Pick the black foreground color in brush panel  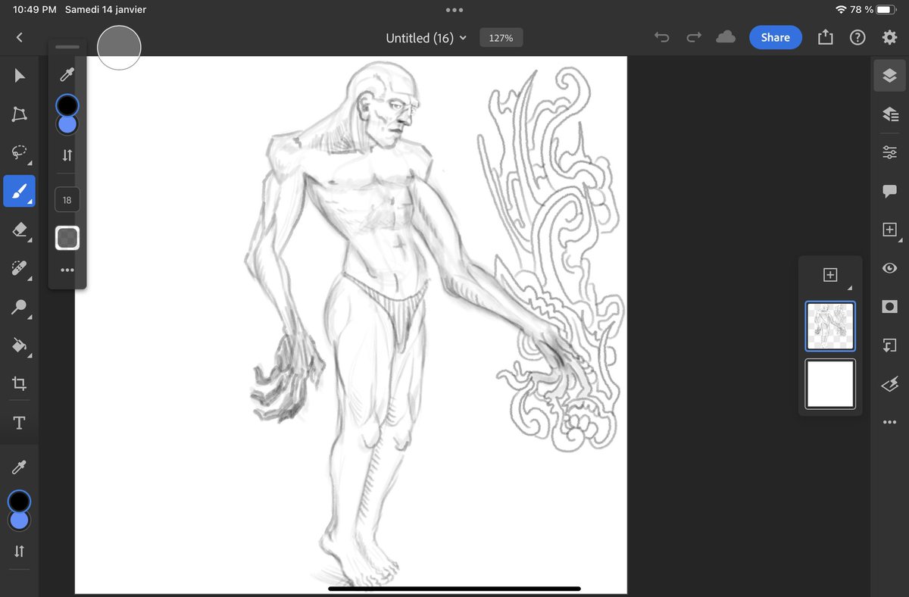click(67, 105)
